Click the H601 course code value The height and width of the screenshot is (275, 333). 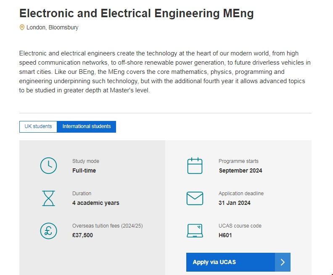coord(225,235)
